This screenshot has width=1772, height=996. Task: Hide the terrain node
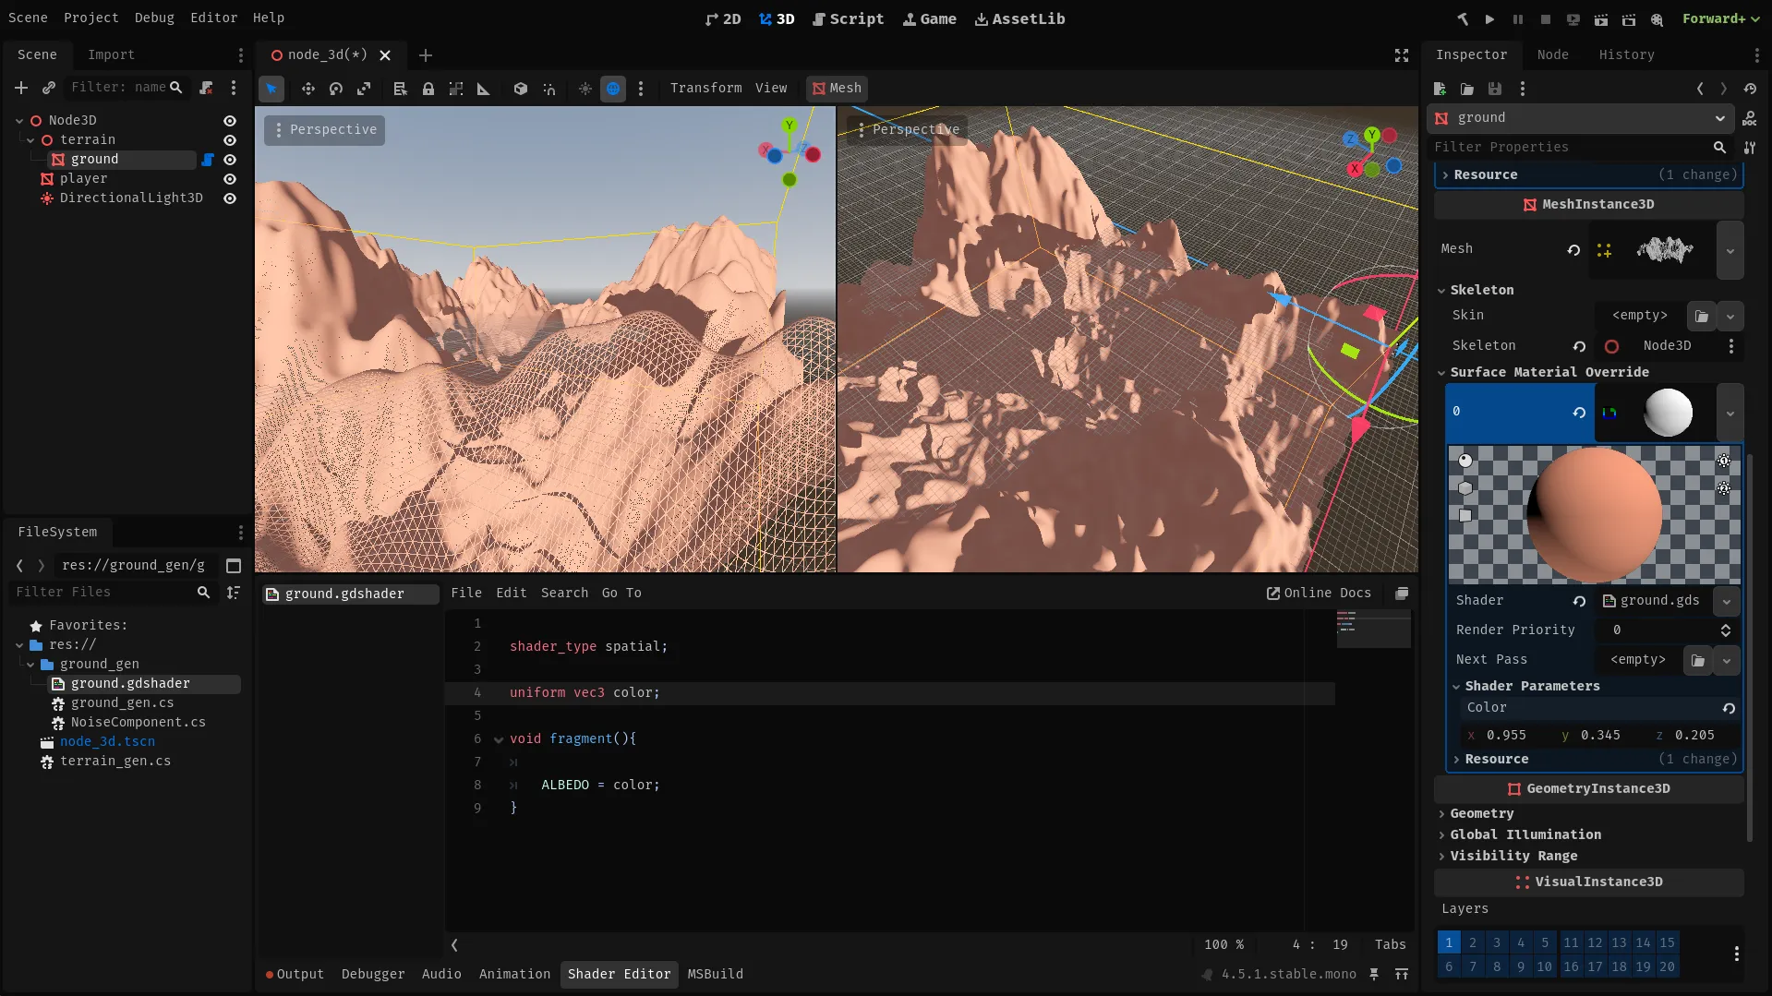tap(230, 140)
